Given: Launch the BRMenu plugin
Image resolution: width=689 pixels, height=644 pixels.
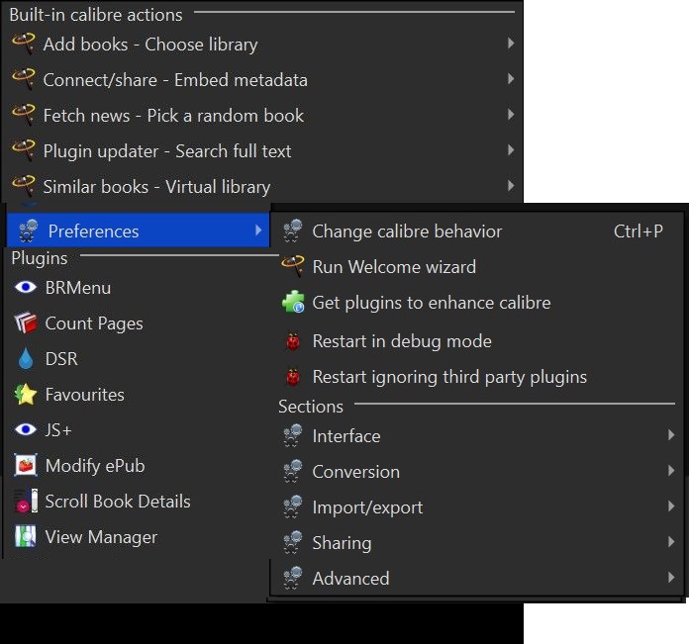Looking at the screenshot, I should click(x=137, y=287).
